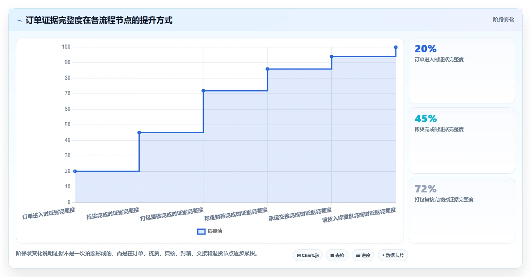Image resolution: width=531 pixels, height=277 pixels.
Task: Click the y-axis value 100
Action: pos(66,47)
